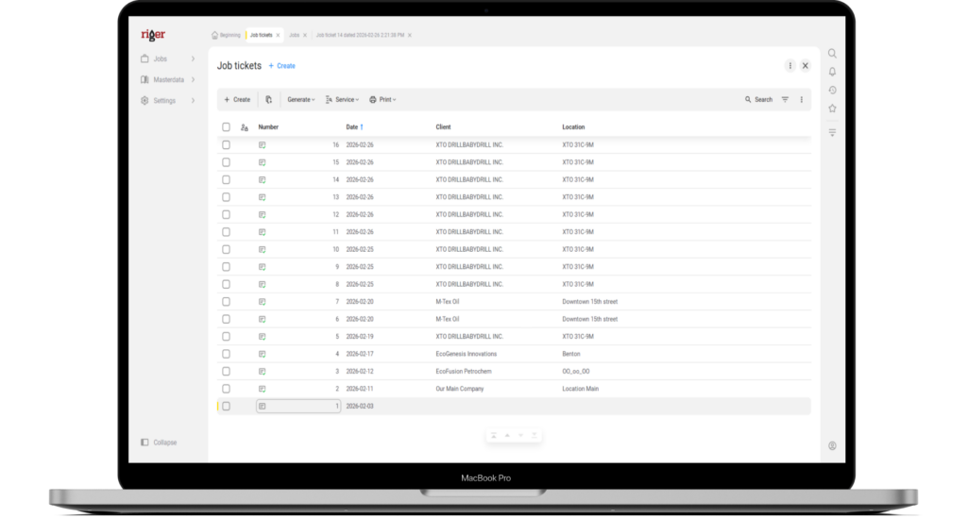967x518 pixels.
Task: Collapse the left sidebar
Action: click(159, 443)
